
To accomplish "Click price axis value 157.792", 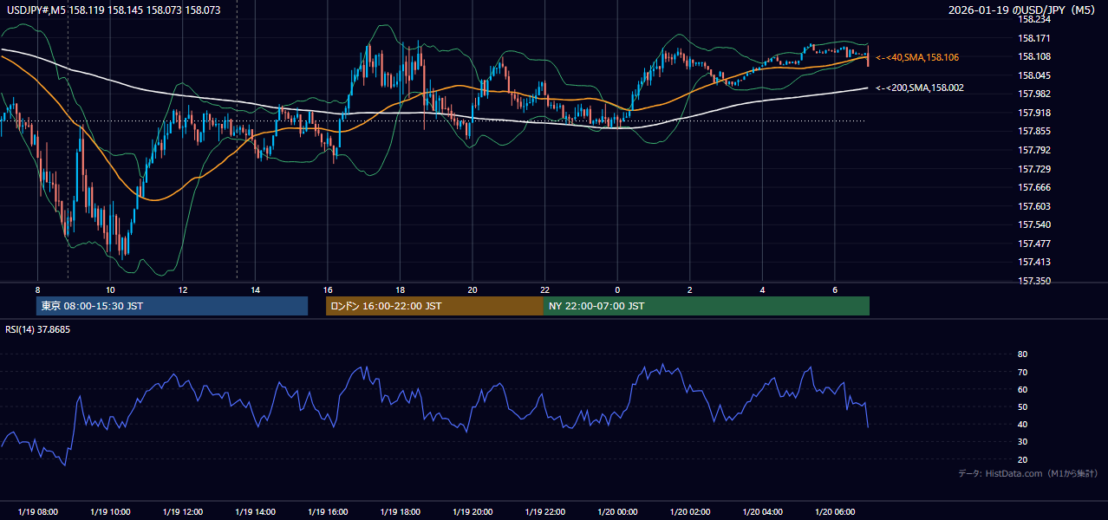I will (1033, 150).
